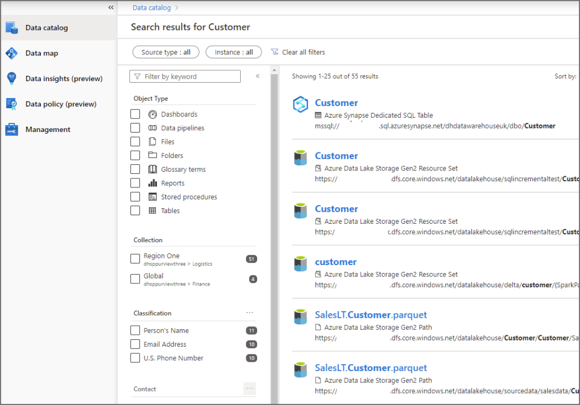The width and height of the screenshot is (580, 405).
Task: Open the Management section
Action: pyautogui.click(x=59, y=130)
